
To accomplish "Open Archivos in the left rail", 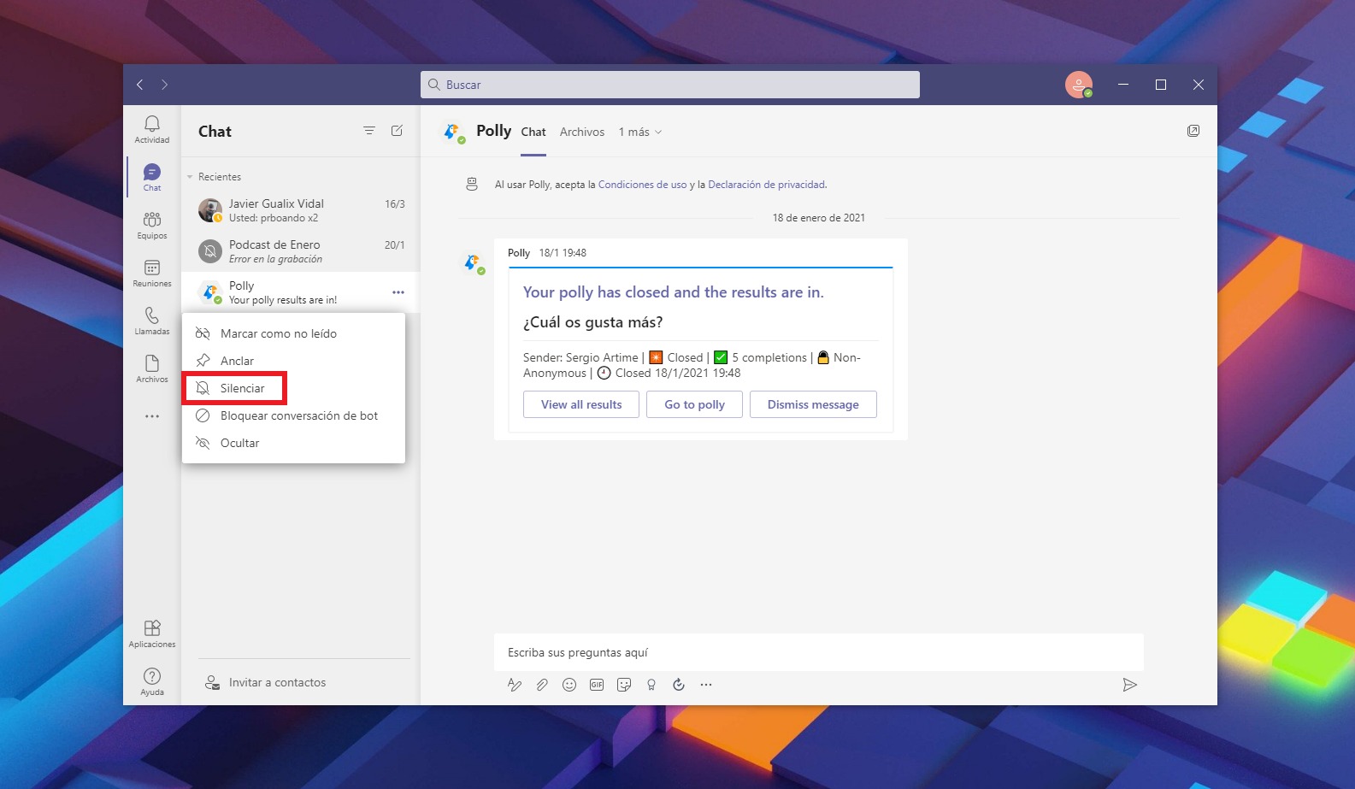I will 152,369.
